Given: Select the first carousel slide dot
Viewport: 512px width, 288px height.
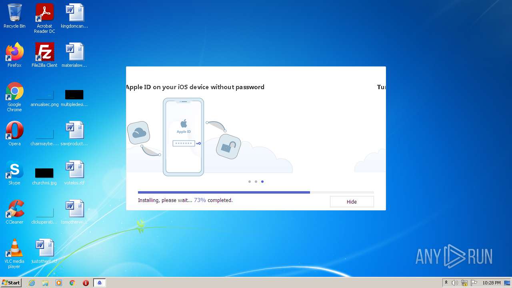Looking at the screenshot, I should point(250,182).
